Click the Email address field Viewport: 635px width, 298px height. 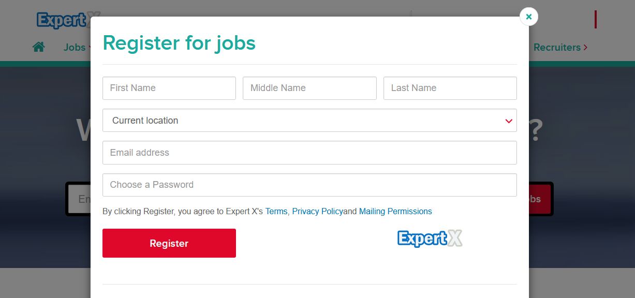click(x=309, y=153)
